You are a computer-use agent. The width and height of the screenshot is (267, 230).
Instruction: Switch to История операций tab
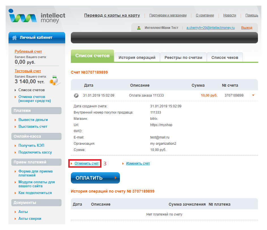pyautogui.click(x=137, y=57)
